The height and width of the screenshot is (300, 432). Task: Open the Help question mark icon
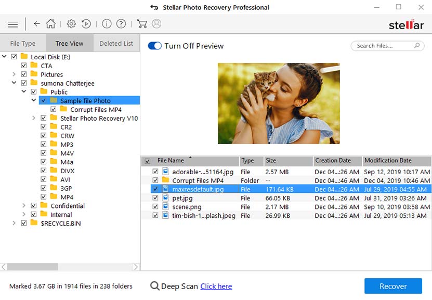[x=122, y=24]
